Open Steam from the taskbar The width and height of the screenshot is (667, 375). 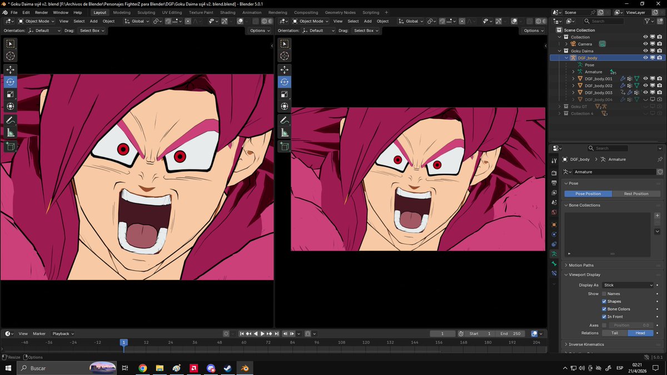click(227, 368)
